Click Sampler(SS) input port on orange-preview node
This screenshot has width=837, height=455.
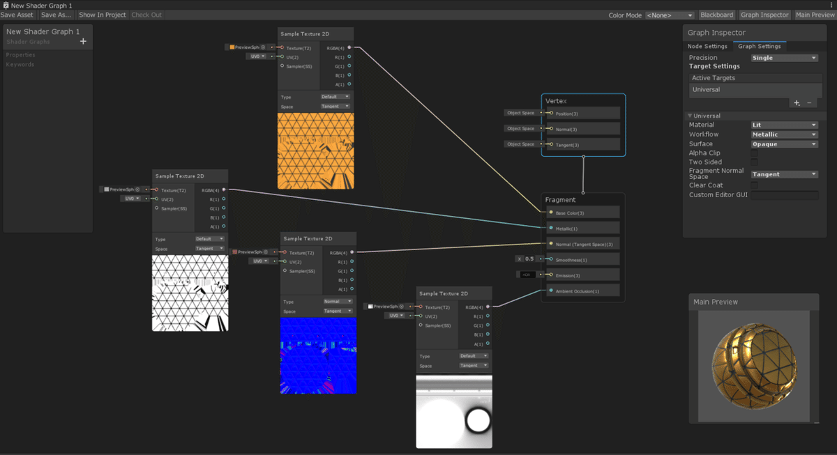[x=282, y=66]
